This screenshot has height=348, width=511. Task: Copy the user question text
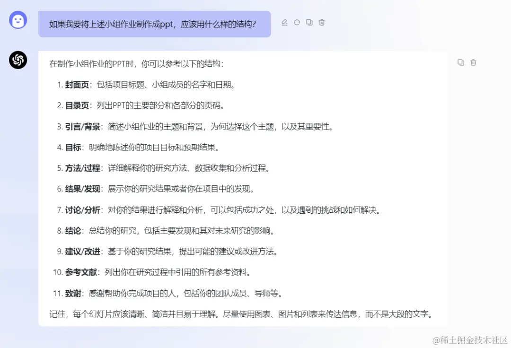click(309, 22)
